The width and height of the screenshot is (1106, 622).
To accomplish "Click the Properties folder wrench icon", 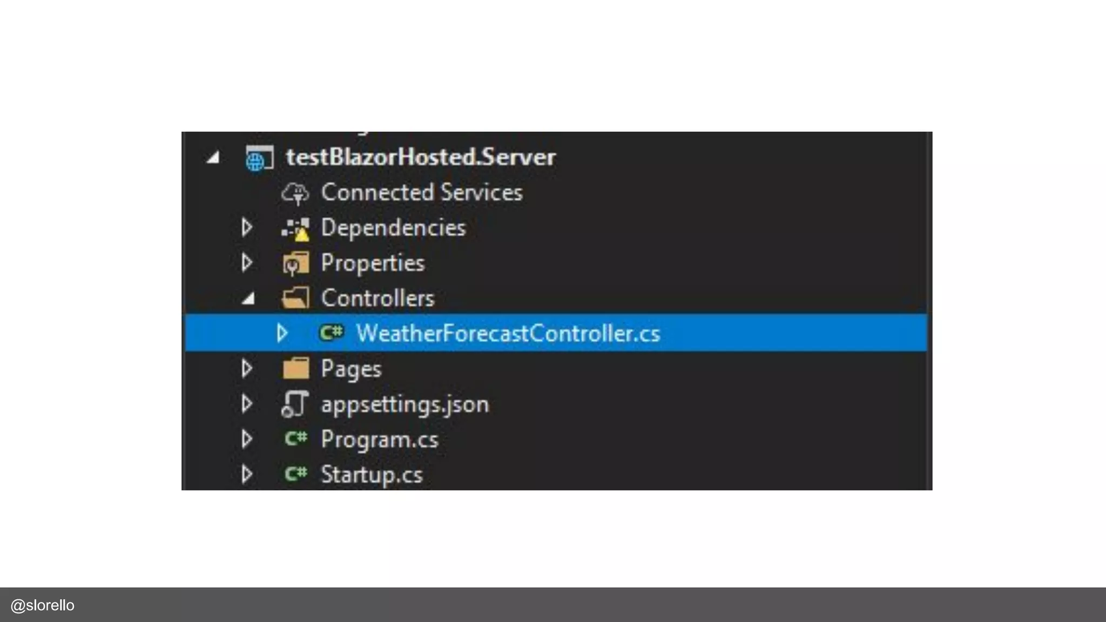I will pos(295,263).
